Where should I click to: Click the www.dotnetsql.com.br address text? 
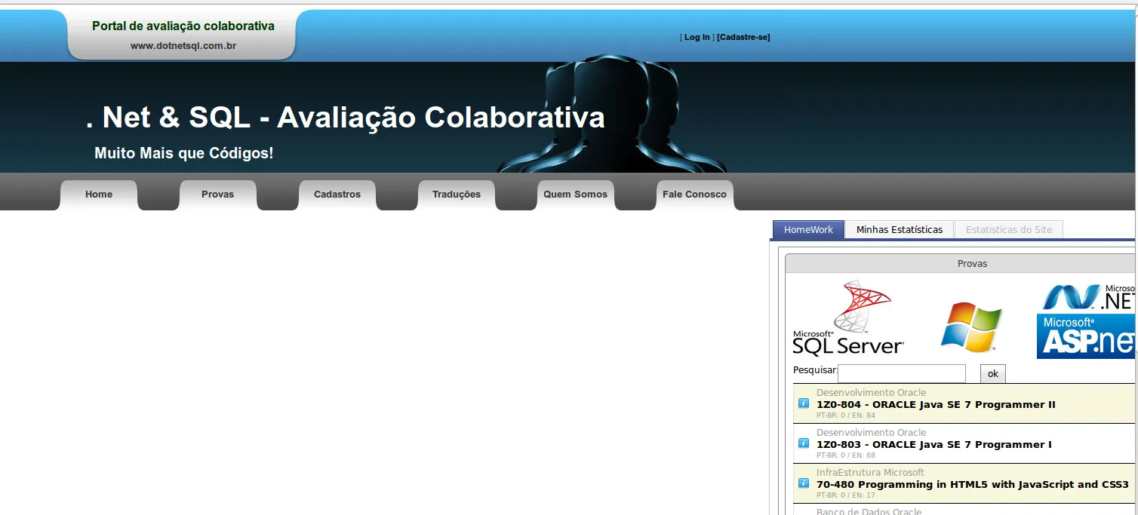tap(183, 46)
